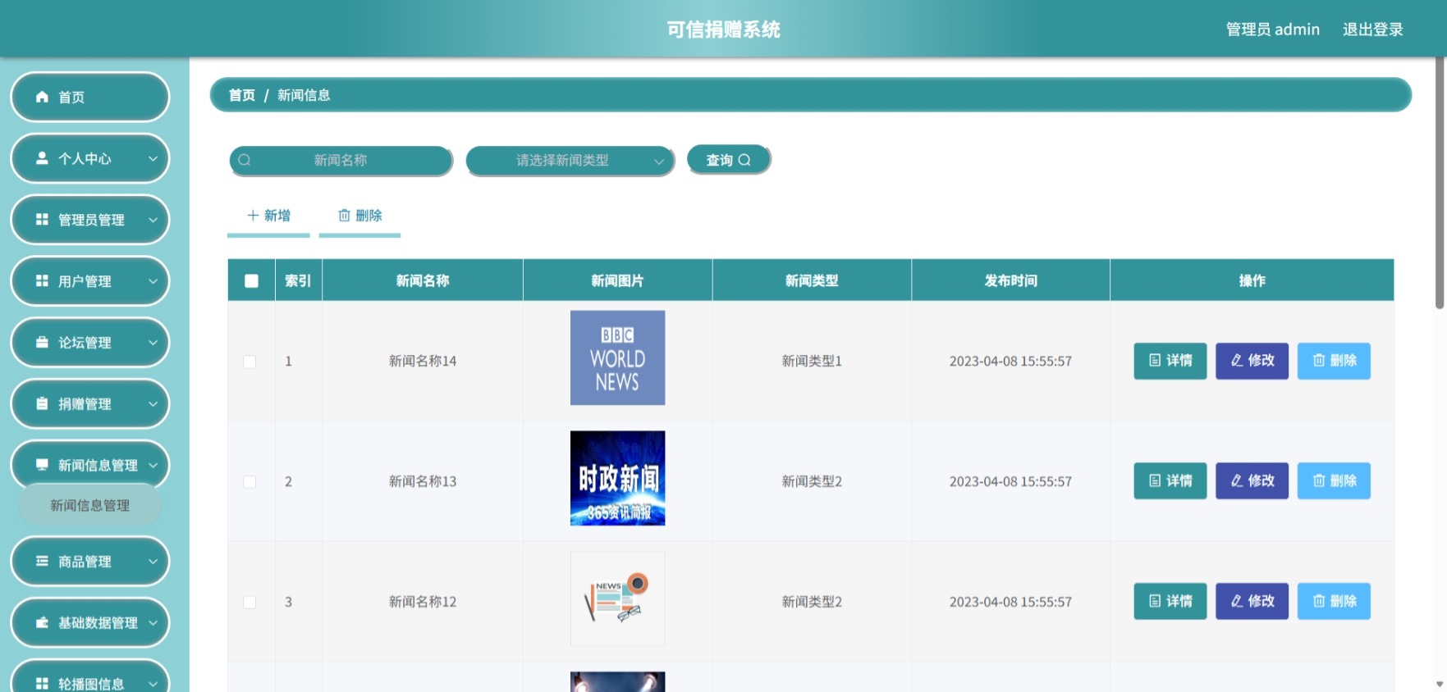Click the pencil icon on 新闻名称12 修改 button

pos(1236,601)
